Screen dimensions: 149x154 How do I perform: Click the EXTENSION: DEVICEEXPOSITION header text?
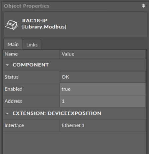coord(57,113)
